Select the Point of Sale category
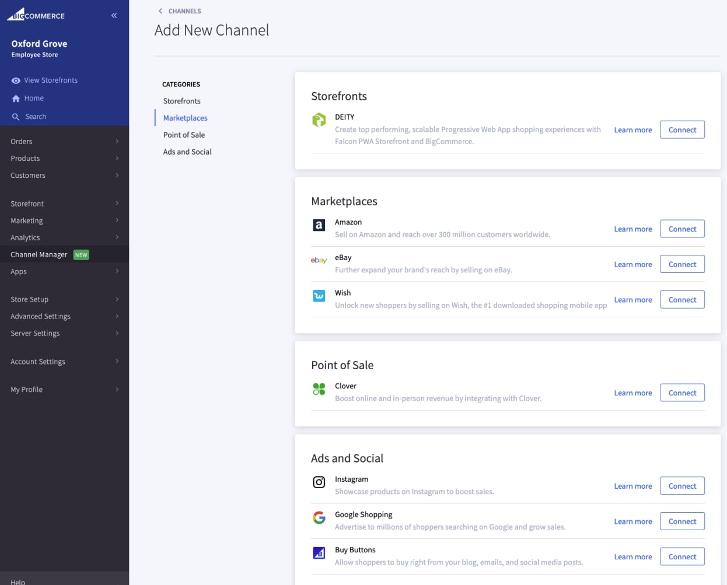 [x=184, y=135]
